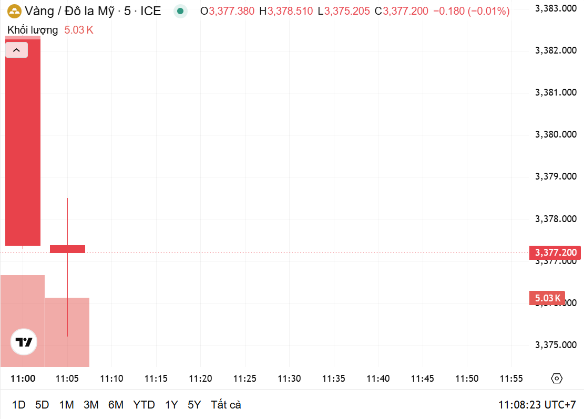
Task: Select the 6M range
Action: [116, 404]
